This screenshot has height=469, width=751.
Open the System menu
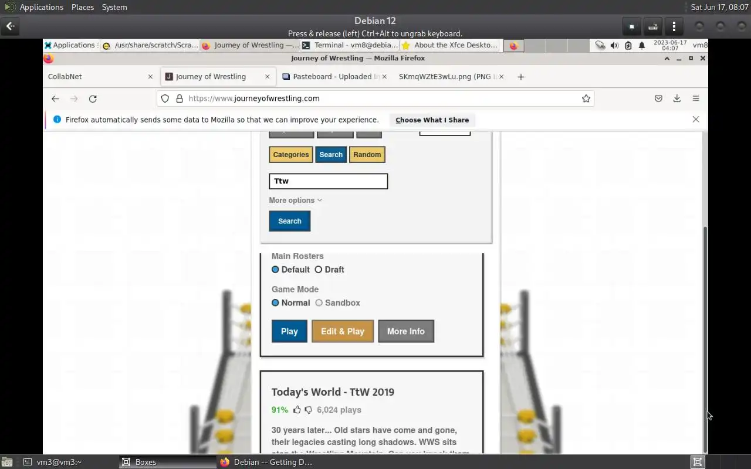114,7
